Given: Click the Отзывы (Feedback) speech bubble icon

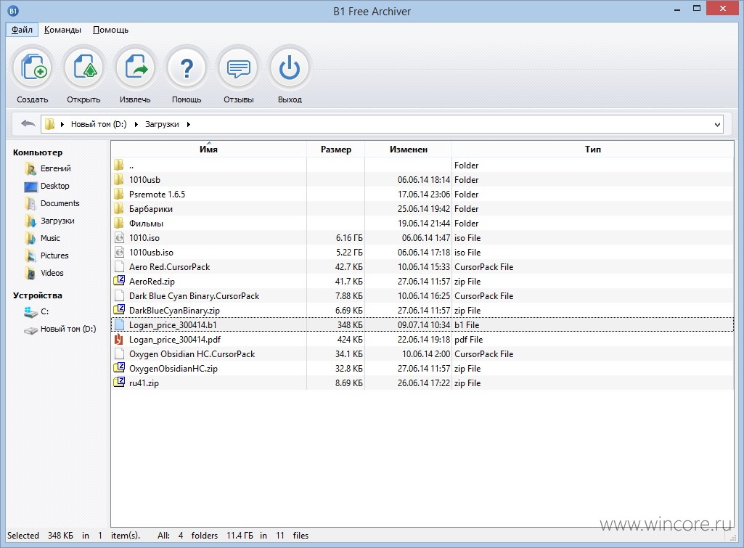Looking at the screenshot, I should [x=238, y=68].
